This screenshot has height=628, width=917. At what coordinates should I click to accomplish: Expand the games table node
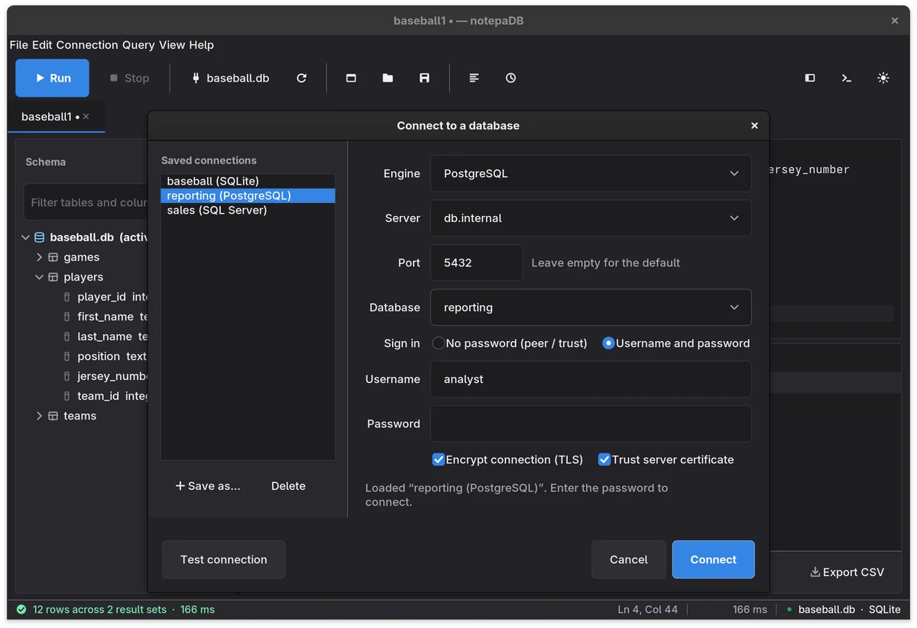[40, 257]
